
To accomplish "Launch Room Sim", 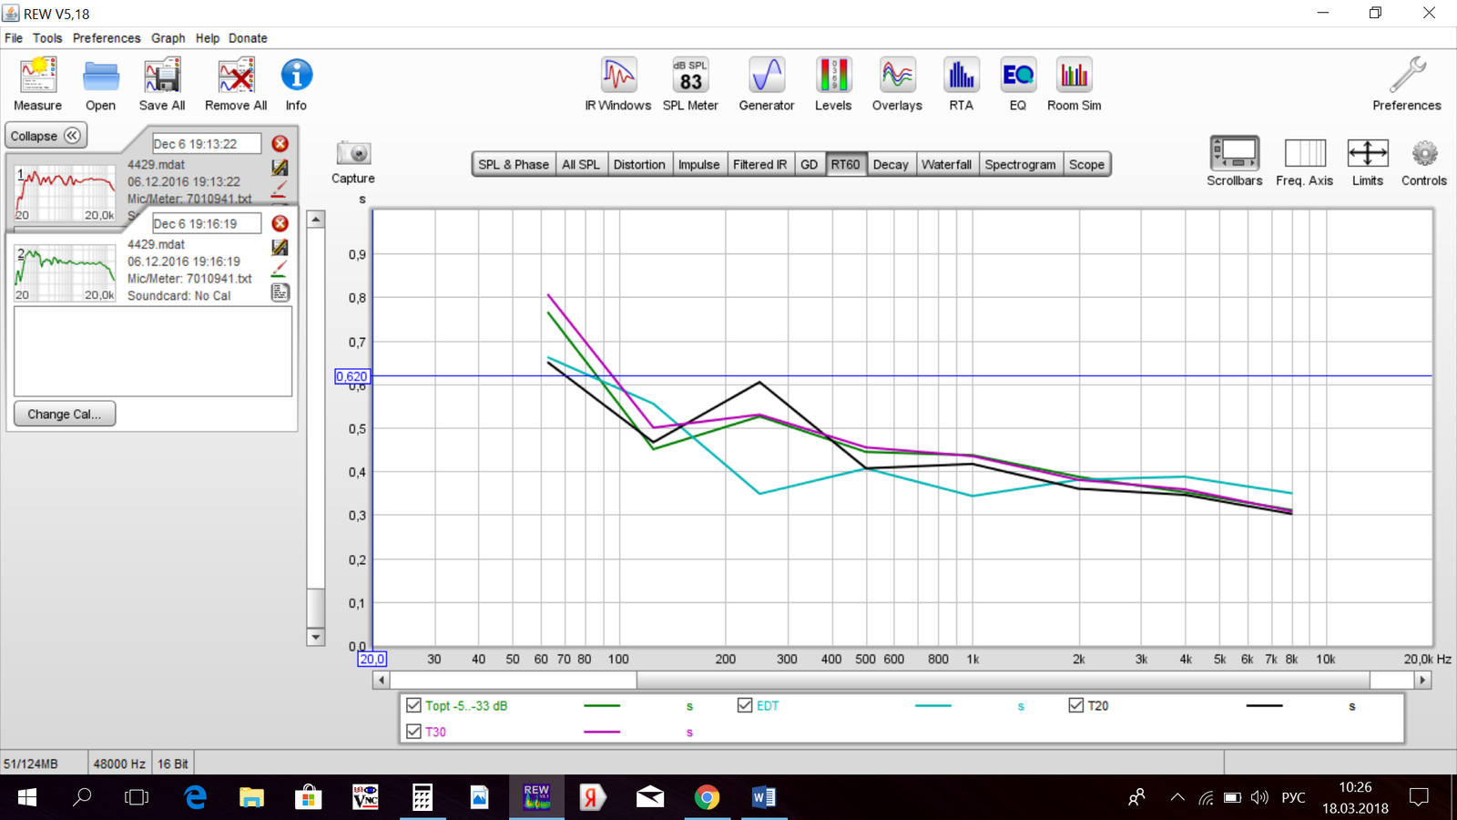I will pyautogui.click(x=1075, y=84).
